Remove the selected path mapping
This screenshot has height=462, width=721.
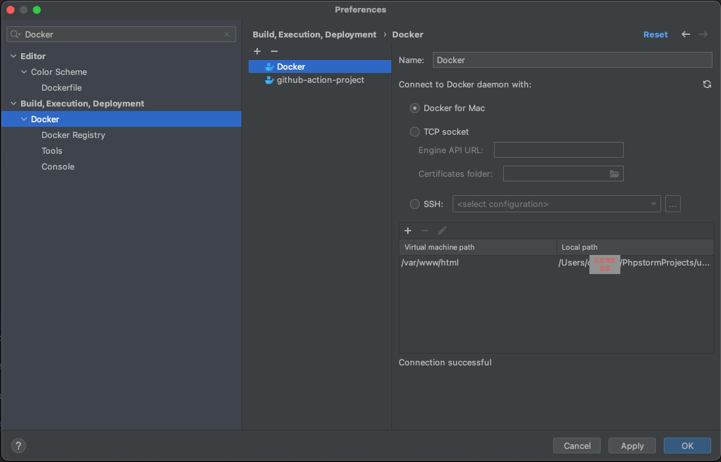click(x=425, y=231)
